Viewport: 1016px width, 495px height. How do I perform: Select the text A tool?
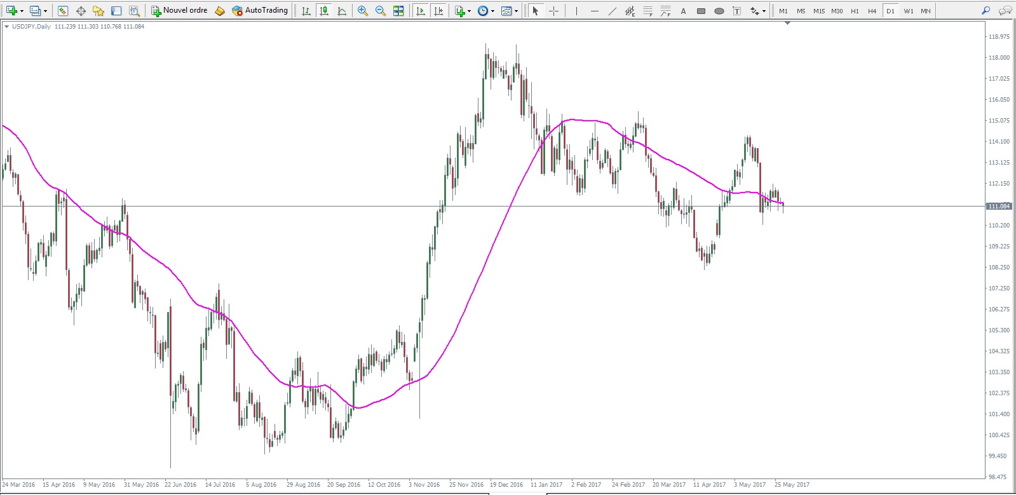683,11
